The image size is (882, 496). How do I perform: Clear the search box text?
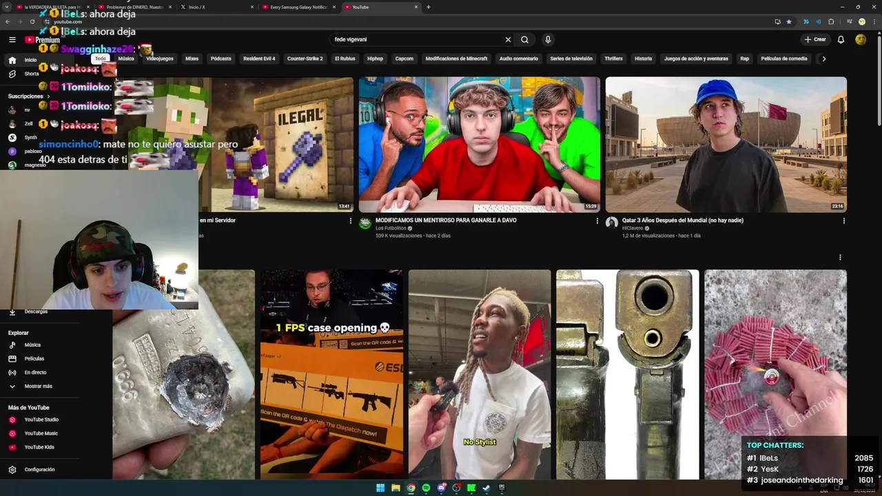pos(508,40)
